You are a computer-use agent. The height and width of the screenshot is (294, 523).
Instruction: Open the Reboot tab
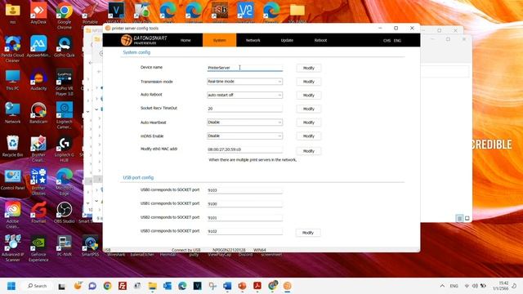pos(320,40)
